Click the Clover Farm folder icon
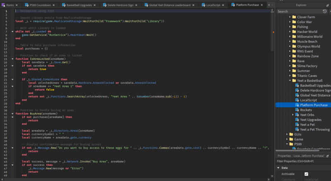Image resolution: width=331 pixels, height=181 pixels. tap(293, 17)
